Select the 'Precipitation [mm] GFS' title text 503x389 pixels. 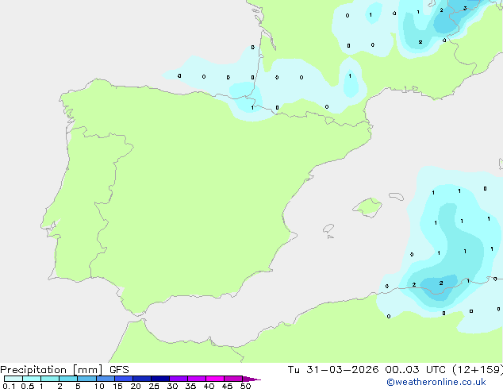[x=64, y=370]
